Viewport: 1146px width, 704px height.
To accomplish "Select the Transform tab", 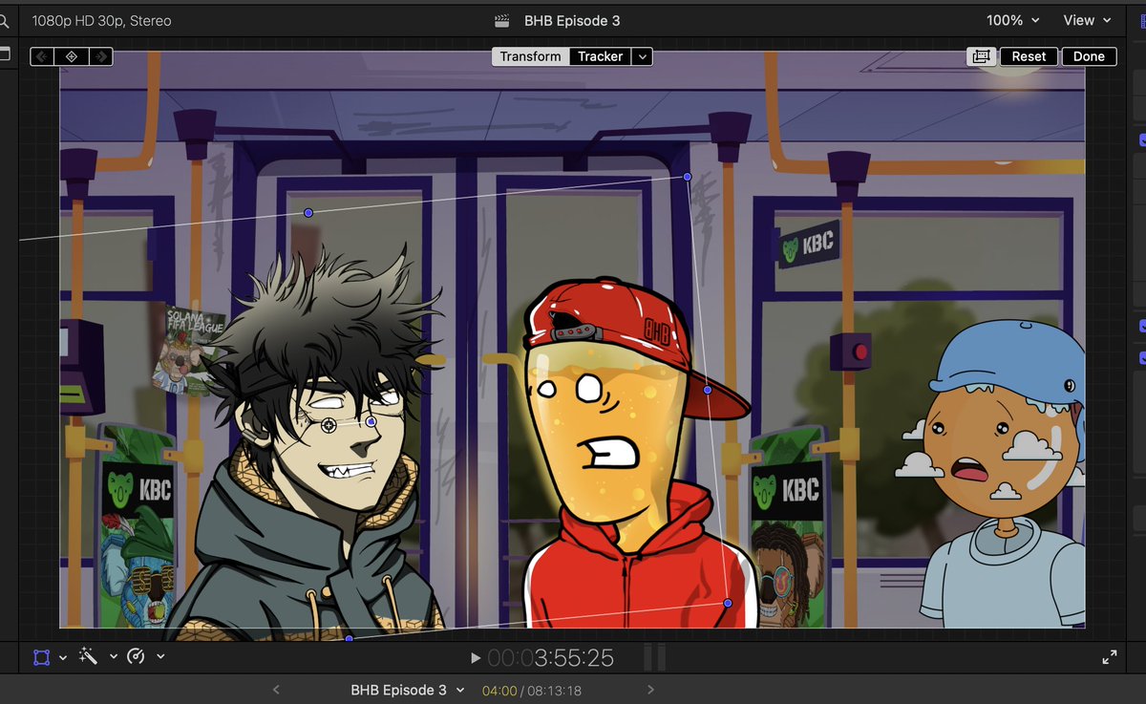I will [530, 56].
